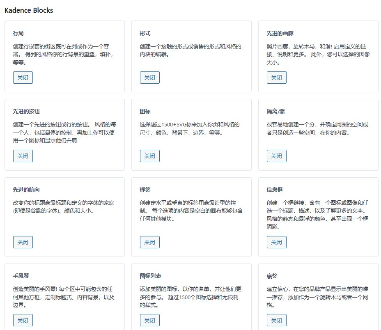
Task: Click the 先进的航向 title text
Action: (26, 190)
